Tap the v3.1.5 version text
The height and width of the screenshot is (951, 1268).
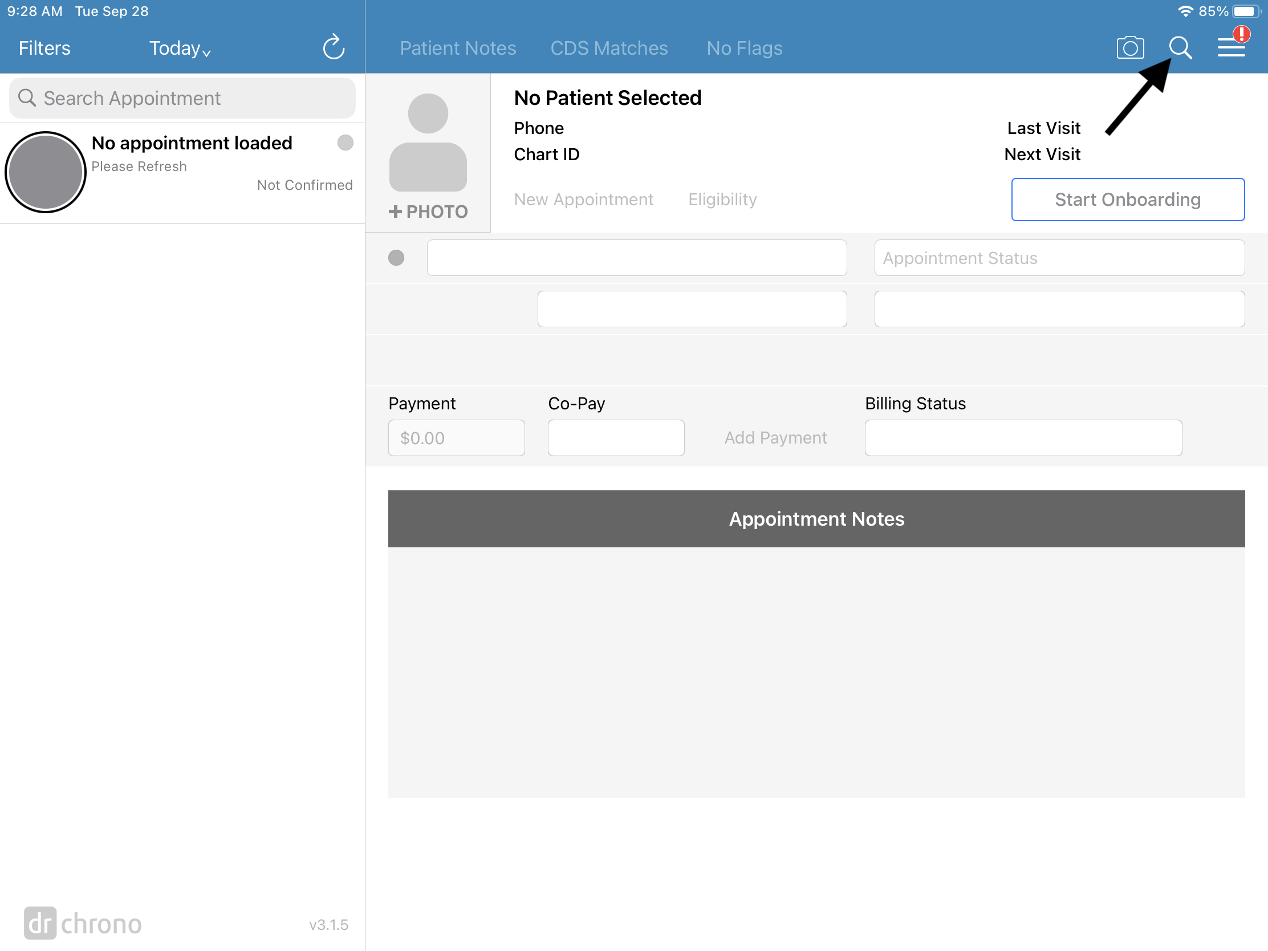tap(328, 925)
